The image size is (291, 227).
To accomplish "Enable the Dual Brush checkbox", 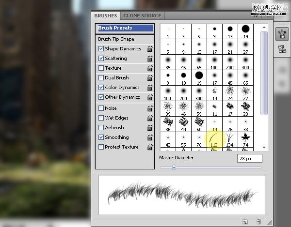I will 101,77.
